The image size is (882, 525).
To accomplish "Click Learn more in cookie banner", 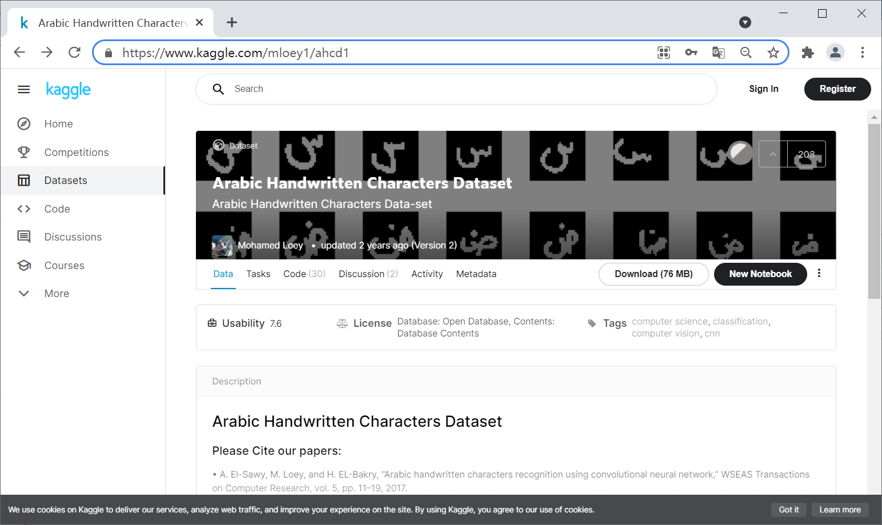I will [x=840, y=510].
